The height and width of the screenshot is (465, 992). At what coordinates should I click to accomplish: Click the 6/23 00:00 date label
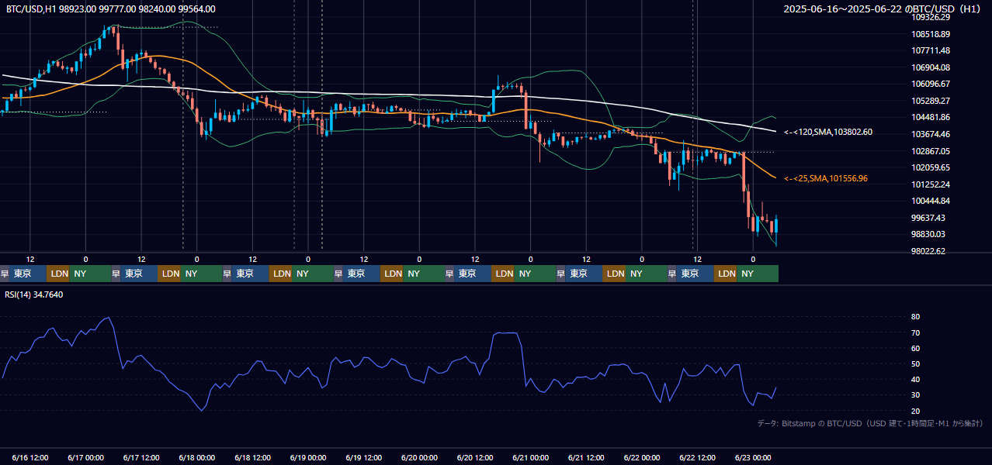[x=753, y=457]
